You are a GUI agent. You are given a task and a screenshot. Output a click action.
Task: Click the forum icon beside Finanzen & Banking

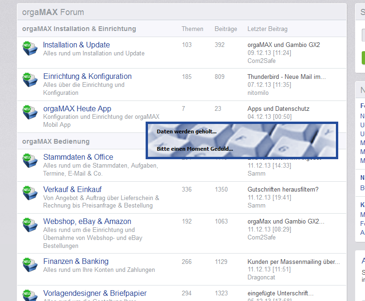coord(30,264)
